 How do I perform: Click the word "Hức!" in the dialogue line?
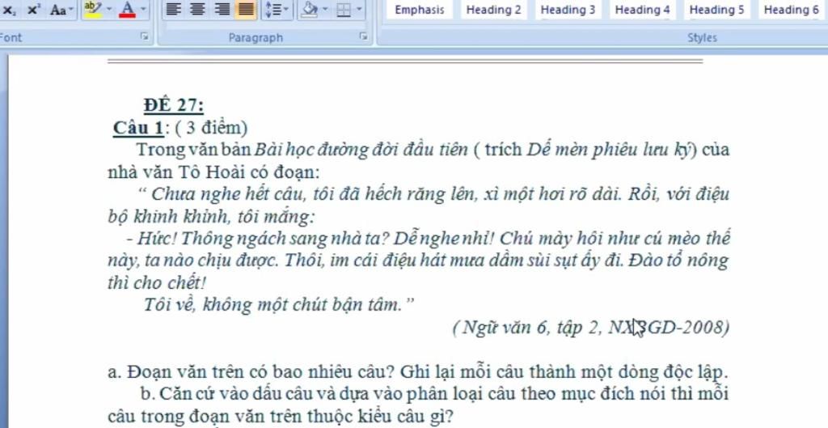click(159, 239)
